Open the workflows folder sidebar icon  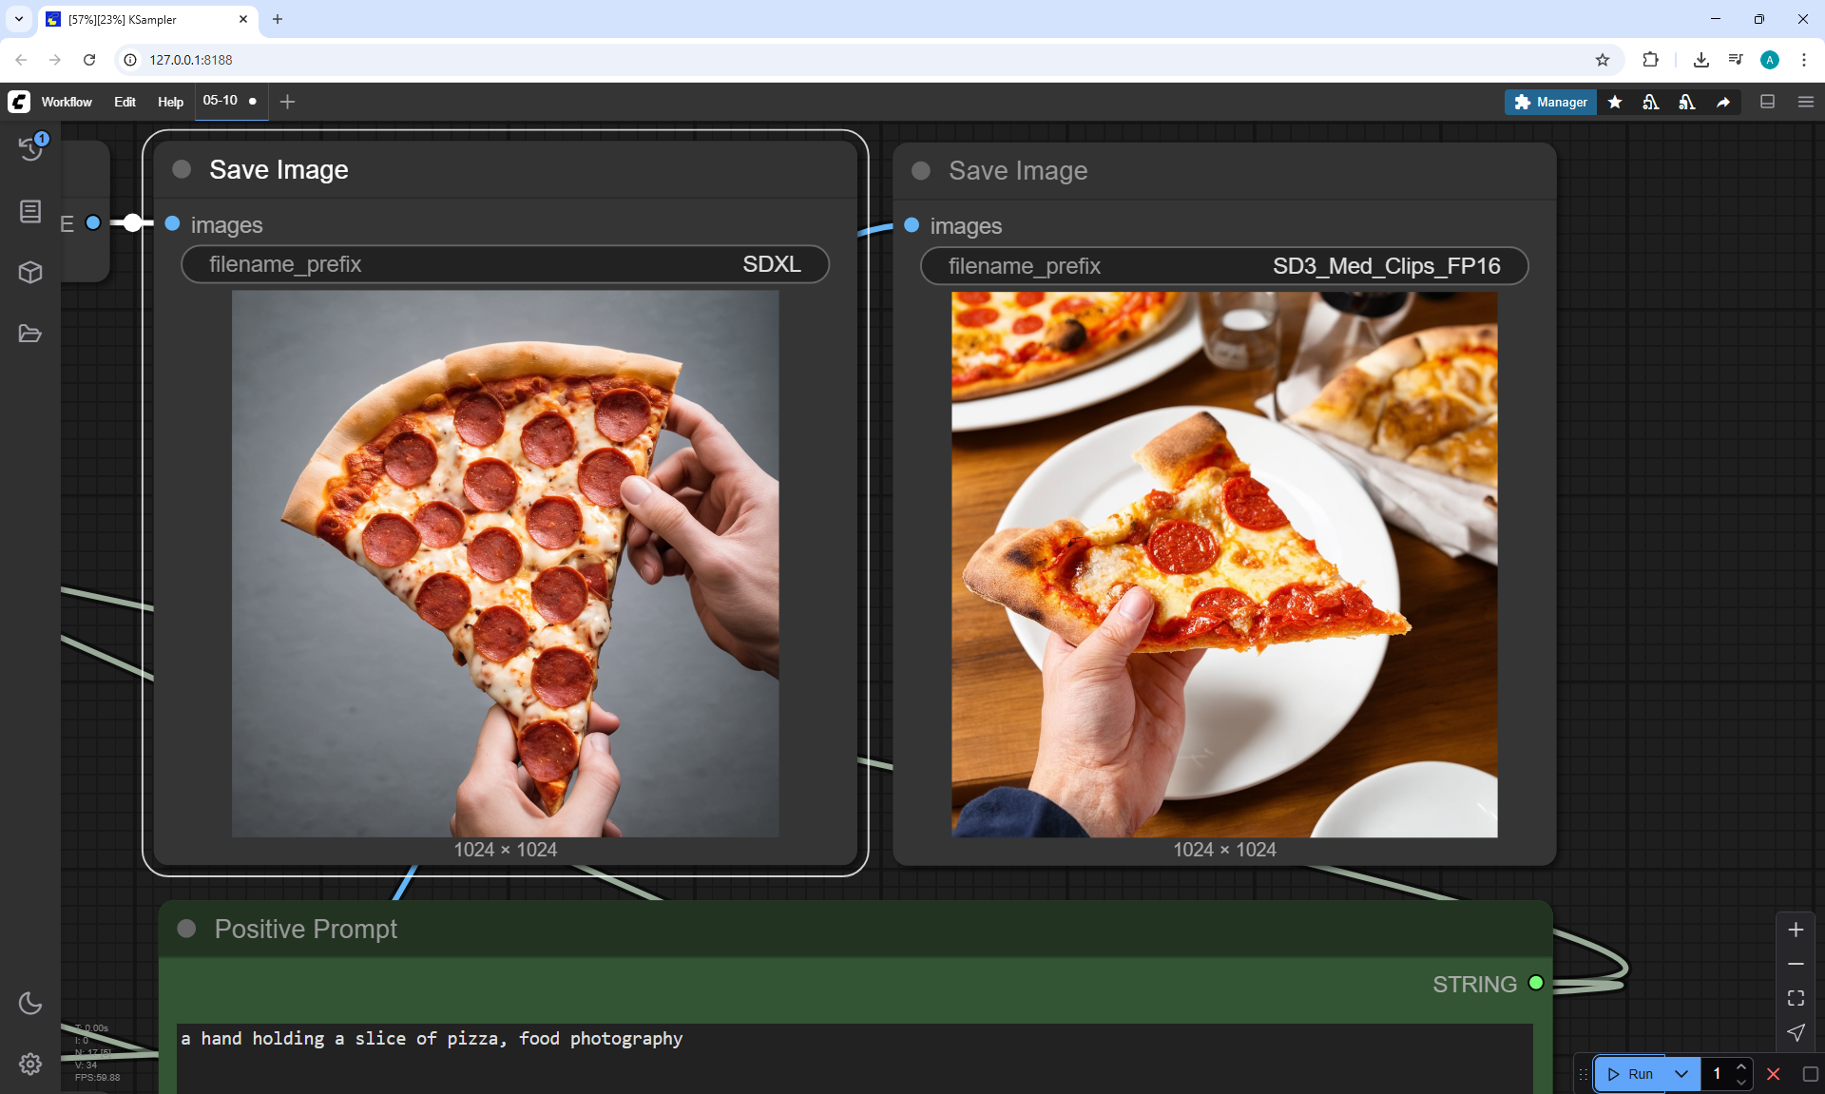[x=30, y=334]
